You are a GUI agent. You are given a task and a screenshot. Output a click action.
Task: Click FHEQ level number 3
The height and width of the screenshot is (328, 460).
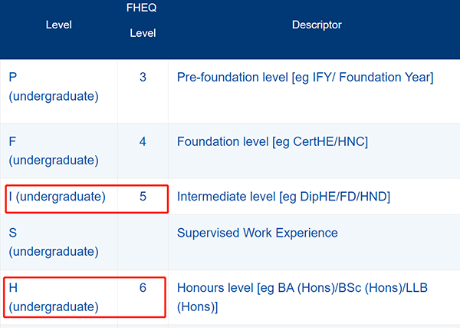(x=143, y=78)
